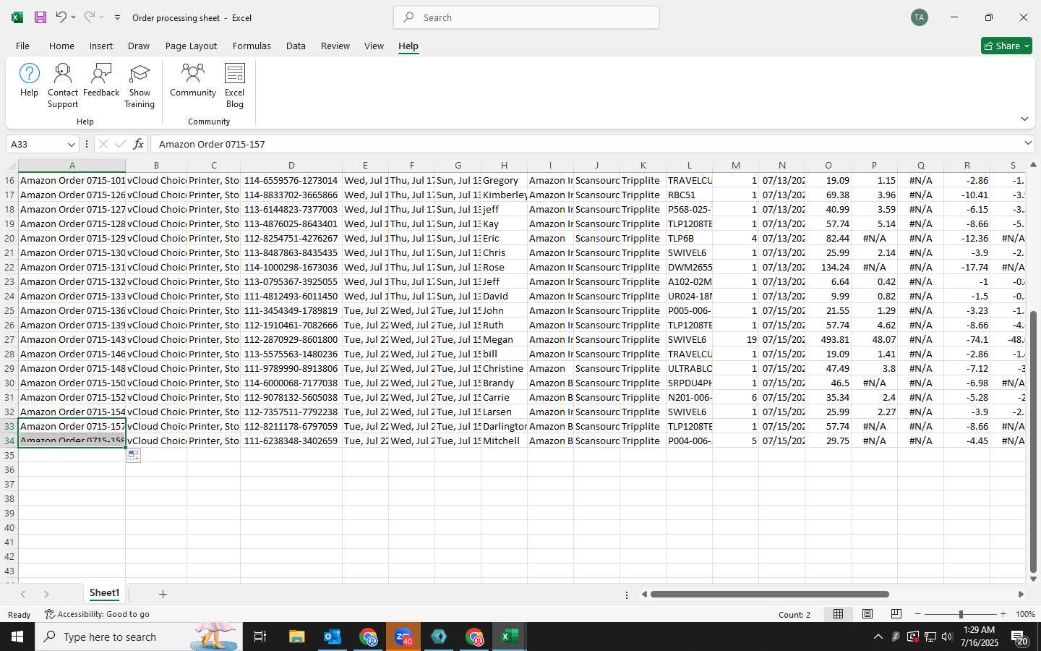1041x651 pixels.
Task: Open Customize Quick Access Toolbar dropdown
Action: (117, 17)
